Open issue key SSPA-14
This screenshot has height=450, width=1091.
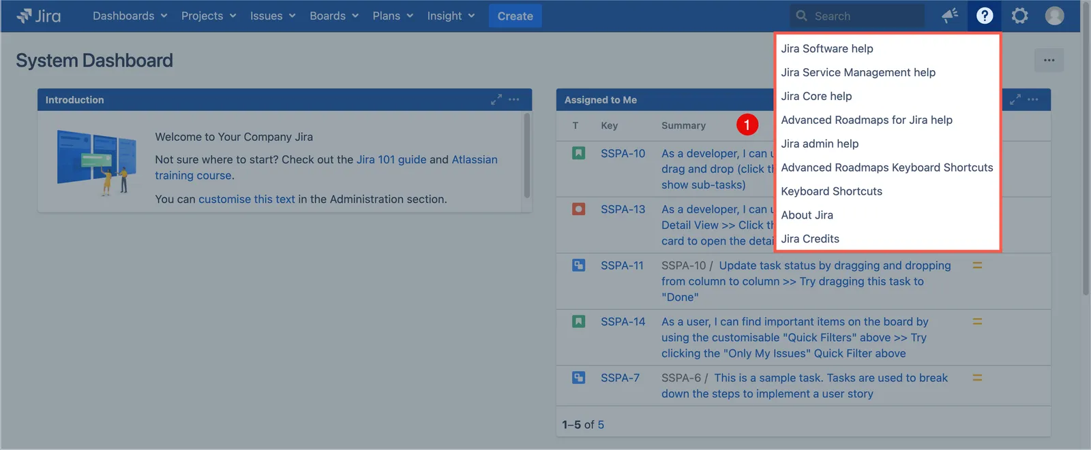point(623,321)
